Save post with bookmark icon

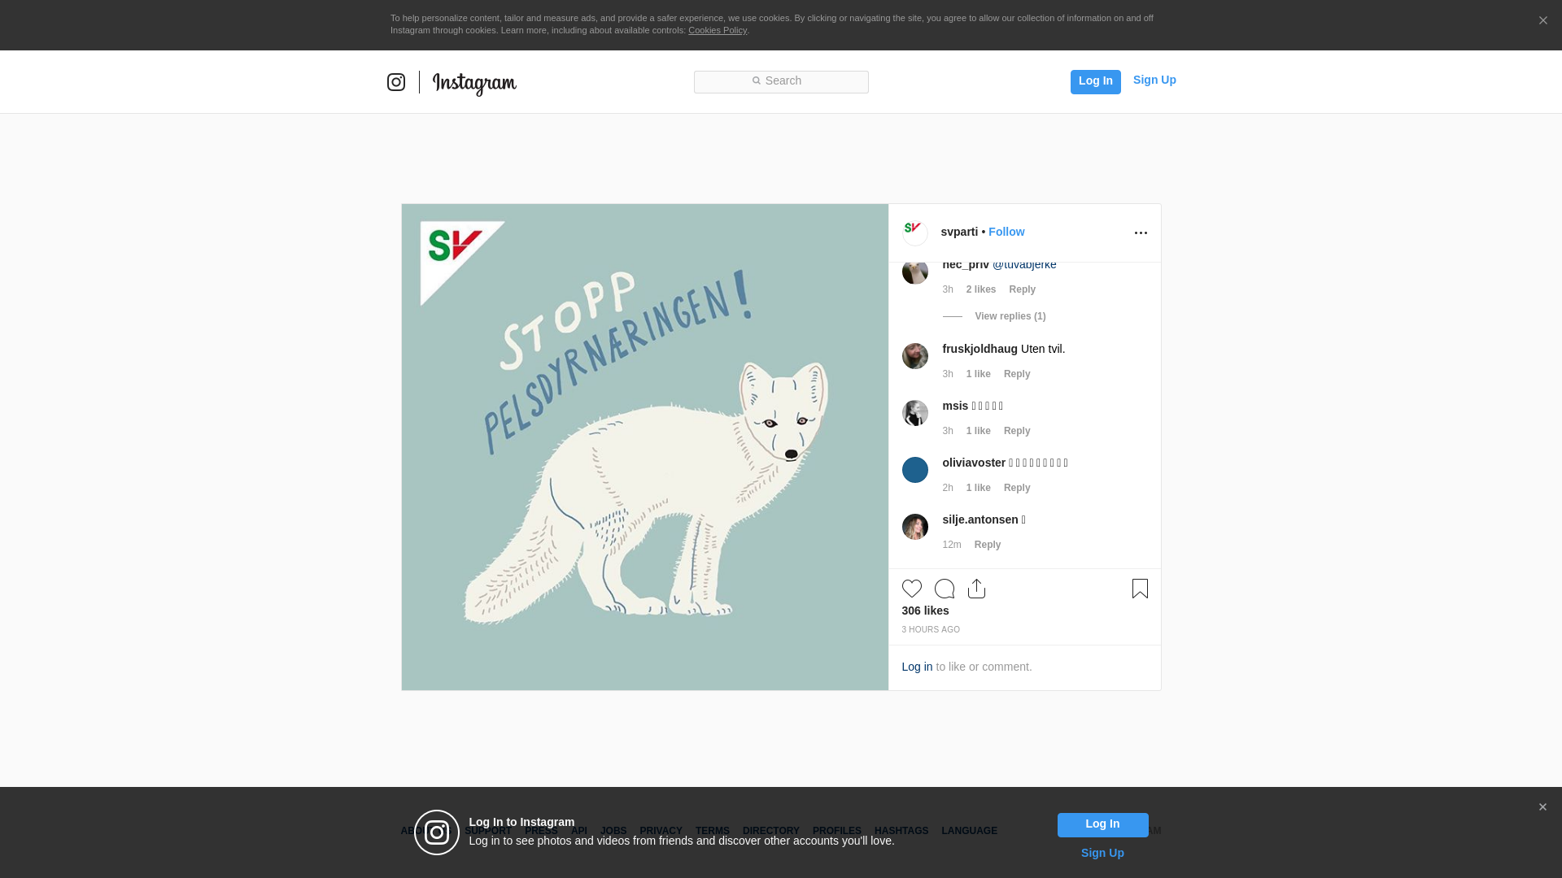(1140, 589)
